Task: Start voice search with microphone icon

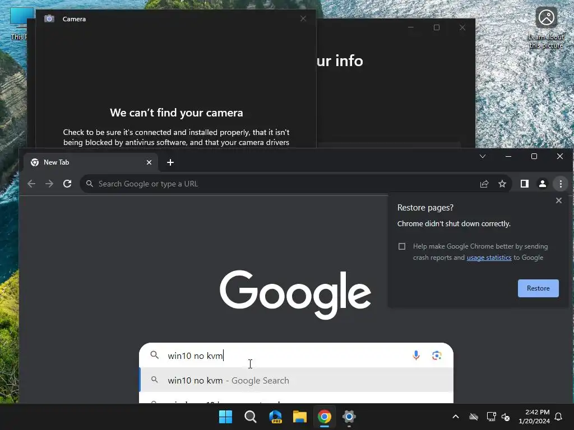Action: coord(416,356)
